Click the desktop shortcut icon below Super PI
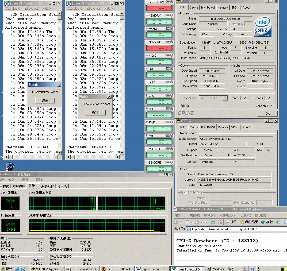This screenshot has height=271, width=287. pos(10,167)
